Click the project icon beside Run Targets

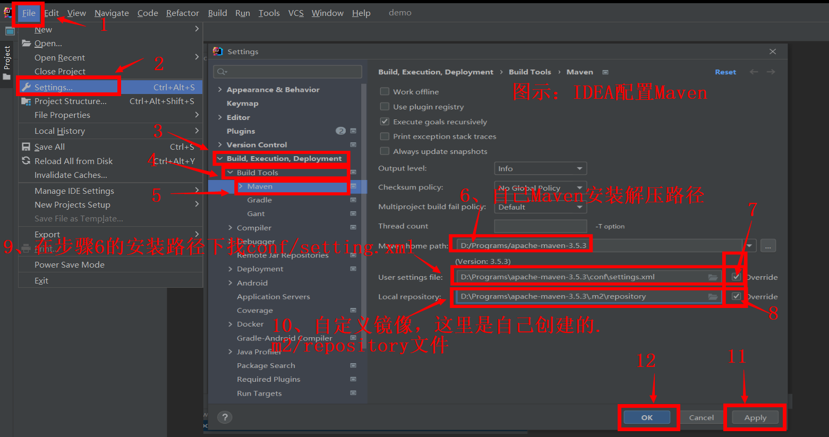click(x=353, y=393)
